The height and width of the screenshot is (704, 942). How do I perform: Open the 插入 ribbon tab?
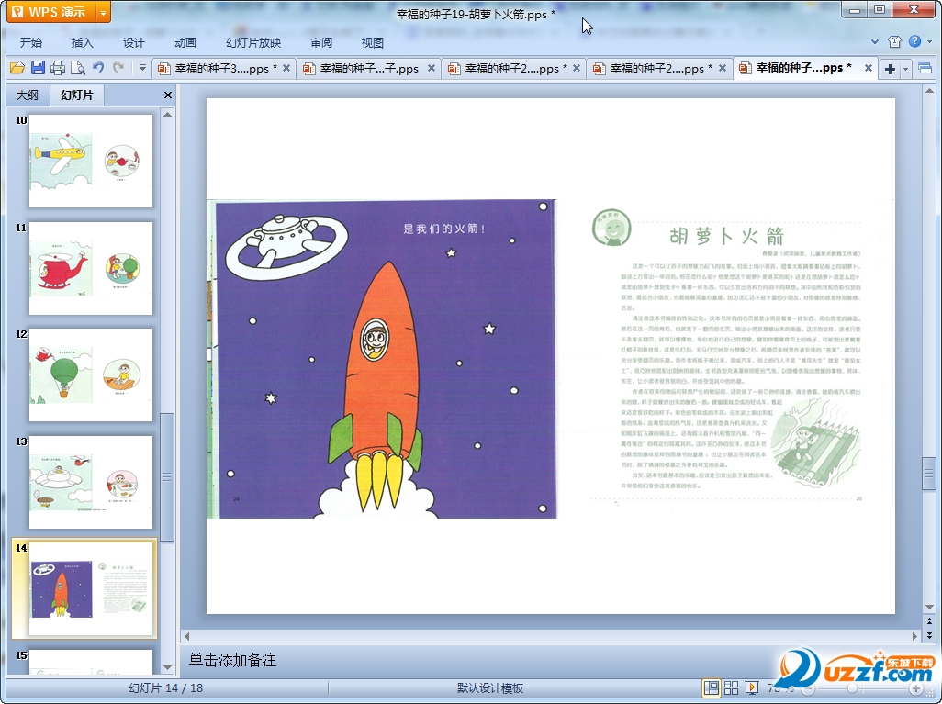83,42
